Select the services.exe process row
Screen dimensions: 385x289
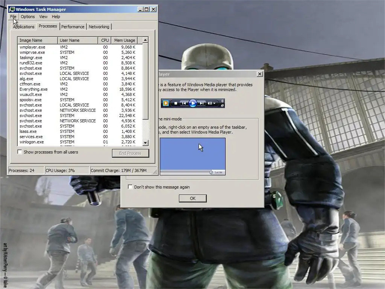80,137
